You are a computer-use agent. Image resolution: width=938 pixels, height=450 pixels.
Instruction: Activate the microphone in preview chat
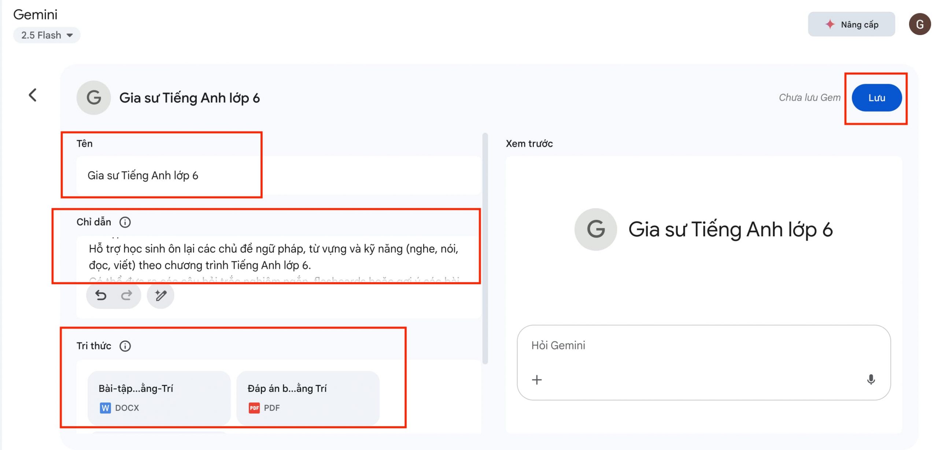pos(871,380)
